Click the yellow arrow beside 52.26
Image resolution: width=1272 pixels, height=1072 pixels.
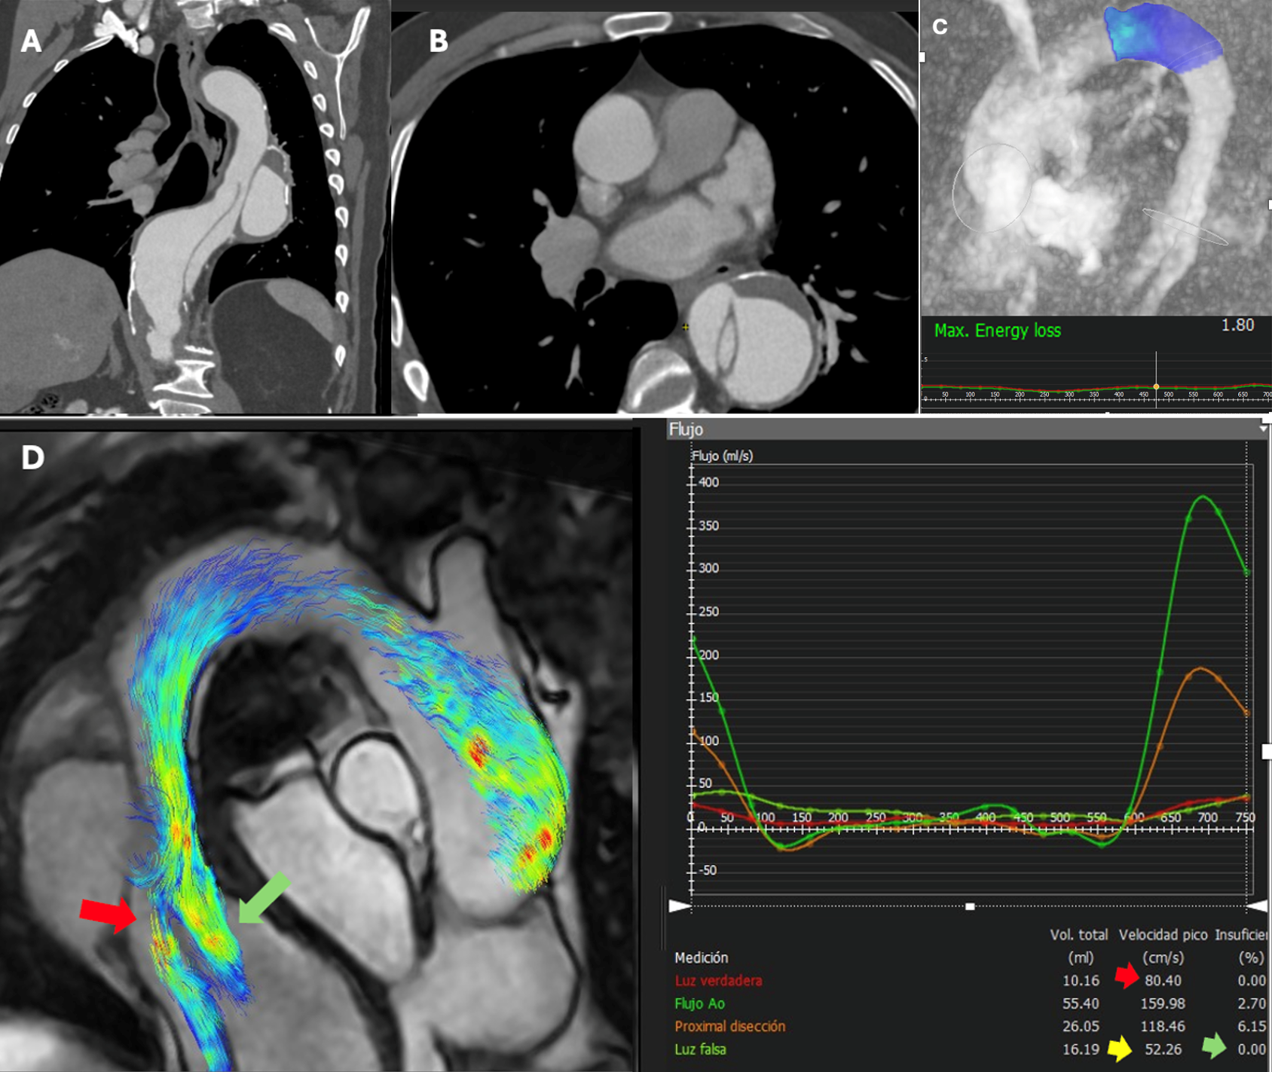[1119, 1048]
